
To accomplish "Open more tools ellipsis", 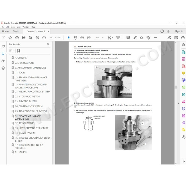I will coord(155,38).
